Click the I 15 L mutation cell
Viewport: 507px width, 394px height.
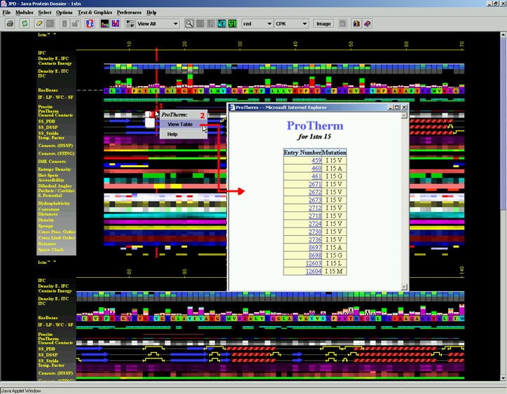pos(334,263)
